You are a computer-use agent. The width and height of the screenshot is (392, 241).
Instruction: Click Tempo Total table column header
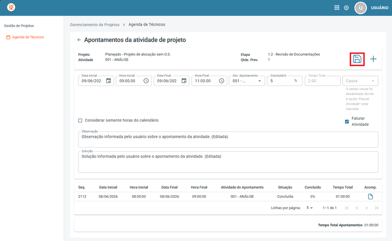(342, 187)
